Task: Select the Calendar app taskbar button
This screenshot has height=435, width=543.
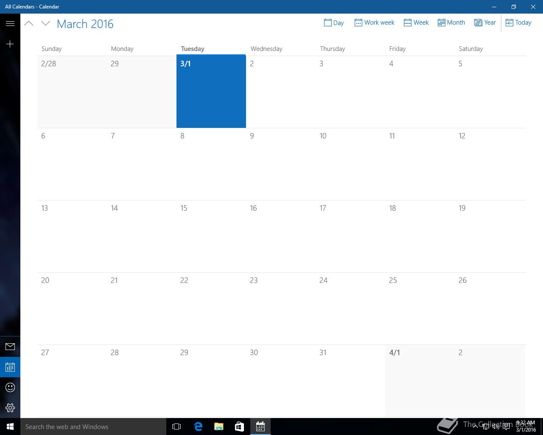Action: pyautogui.click(x=260, y=427)
